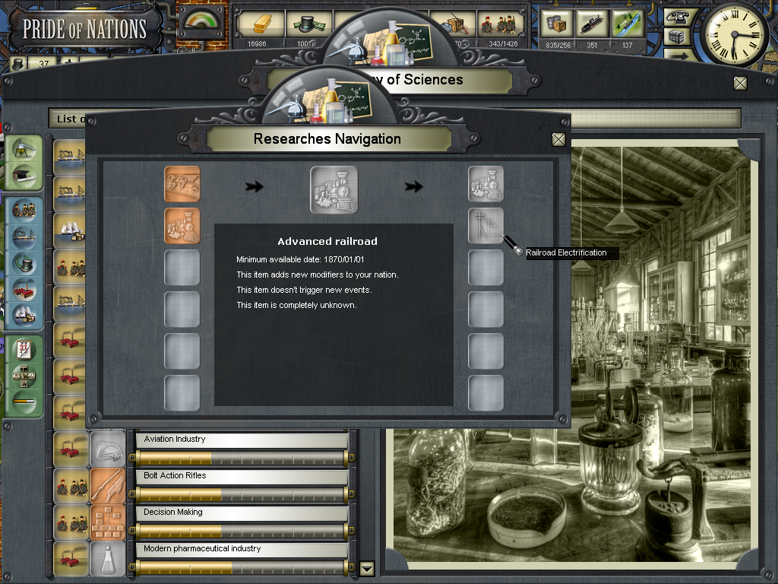Screen dimensions: 778x584
Task: Click the gold bars treasury icon
Action: pyautogui.click(x=261, y=24)
